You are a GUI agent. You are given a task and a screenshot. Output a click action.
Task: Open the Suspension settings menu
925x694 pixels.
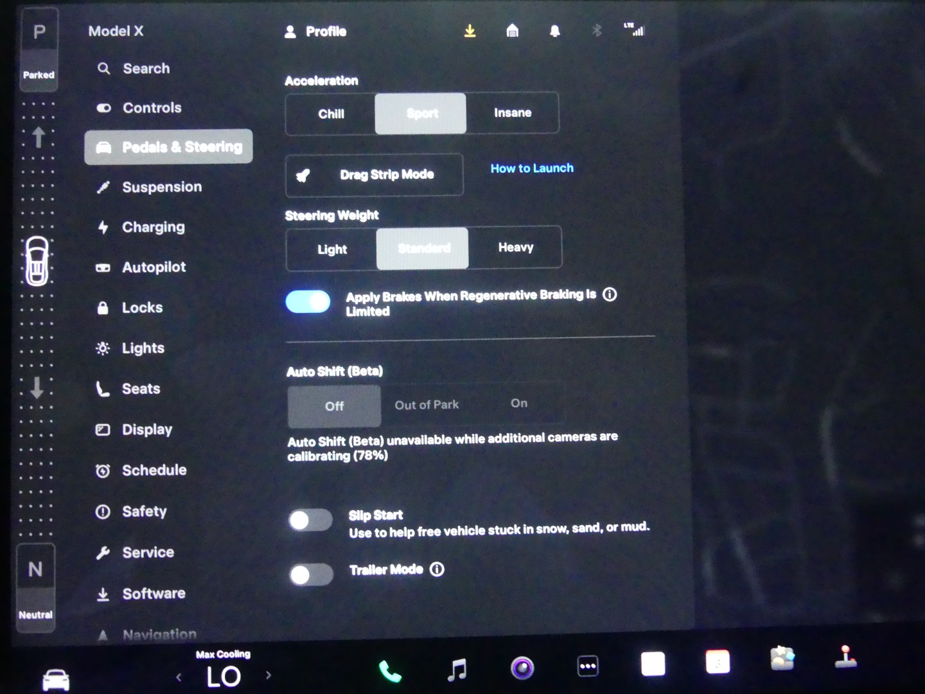pyautogui.click(x=162, y=187)
